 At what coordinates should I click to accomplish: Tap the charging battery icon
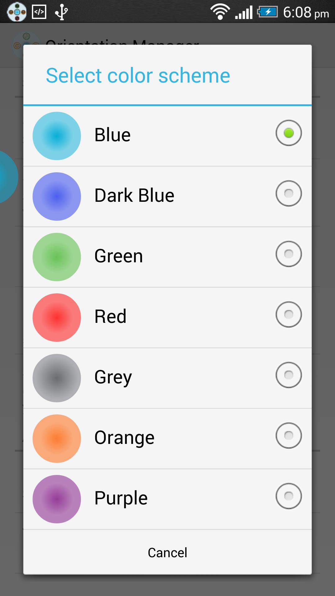[267, 12]
